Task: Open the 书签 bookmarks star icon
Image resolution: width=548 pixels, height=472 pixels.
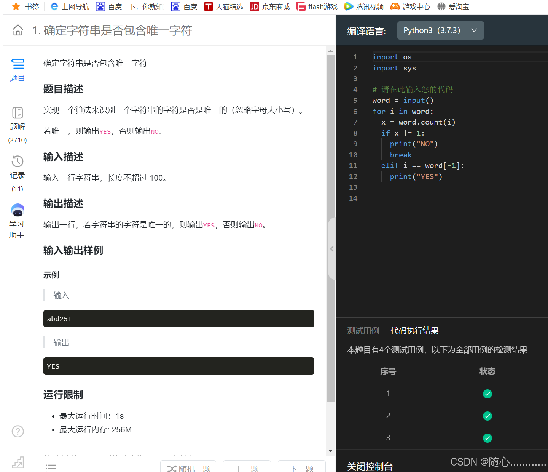Action: coord(16,6)
